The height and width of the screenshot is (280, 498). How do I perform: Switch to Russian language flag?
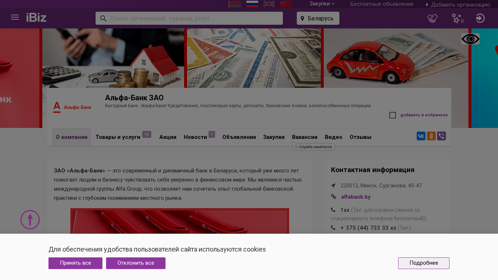(x=252, y=4)
